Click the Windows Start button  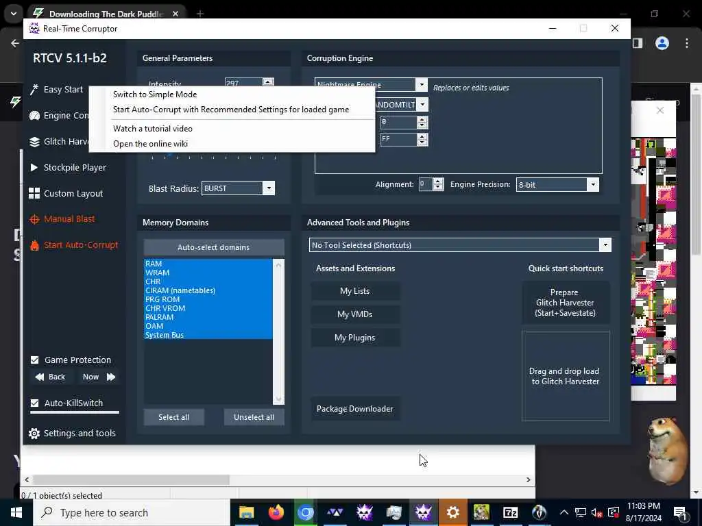coord(16,512)
